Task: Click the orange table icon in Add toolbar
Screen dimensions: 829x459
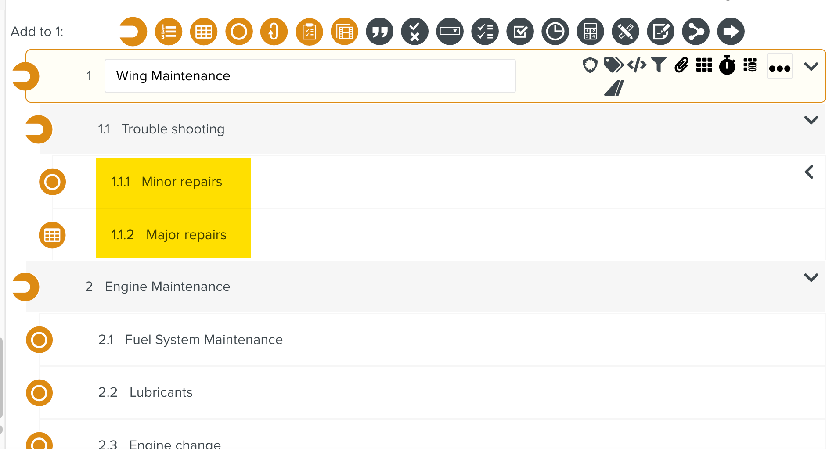Action: click(204, 32)
